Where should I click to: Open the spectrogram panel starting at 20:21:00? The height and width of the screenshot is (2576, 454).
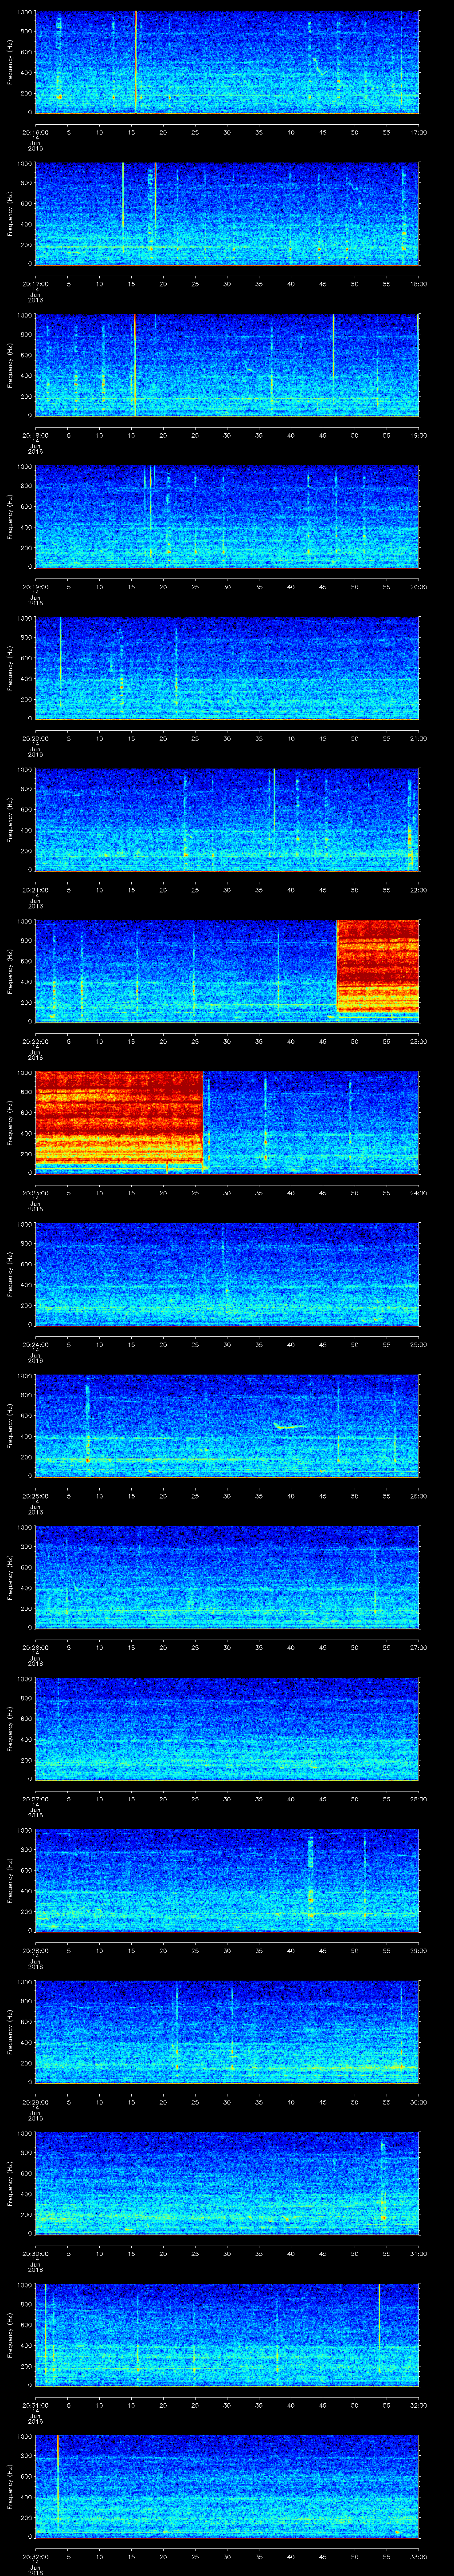[227, 820]
